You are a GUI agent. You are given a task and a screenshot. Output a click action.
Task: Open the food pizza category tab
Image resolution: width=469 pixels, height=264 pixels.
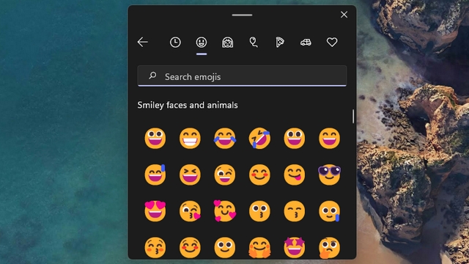point(280,43)
